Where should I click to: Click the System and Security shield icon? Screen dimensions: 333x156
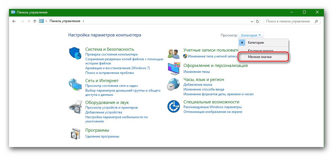point(75,53)
